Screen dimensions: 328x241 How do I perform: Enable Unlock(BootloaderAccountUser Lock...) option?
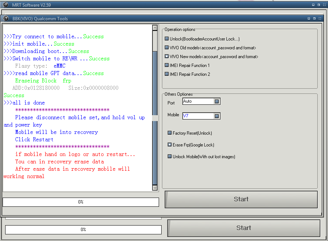tap(166, 39)
